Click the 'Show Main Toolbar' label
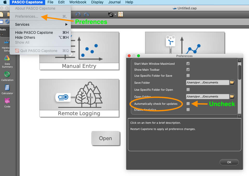Viewport: 249px width, 176px height. coord(147,70)
